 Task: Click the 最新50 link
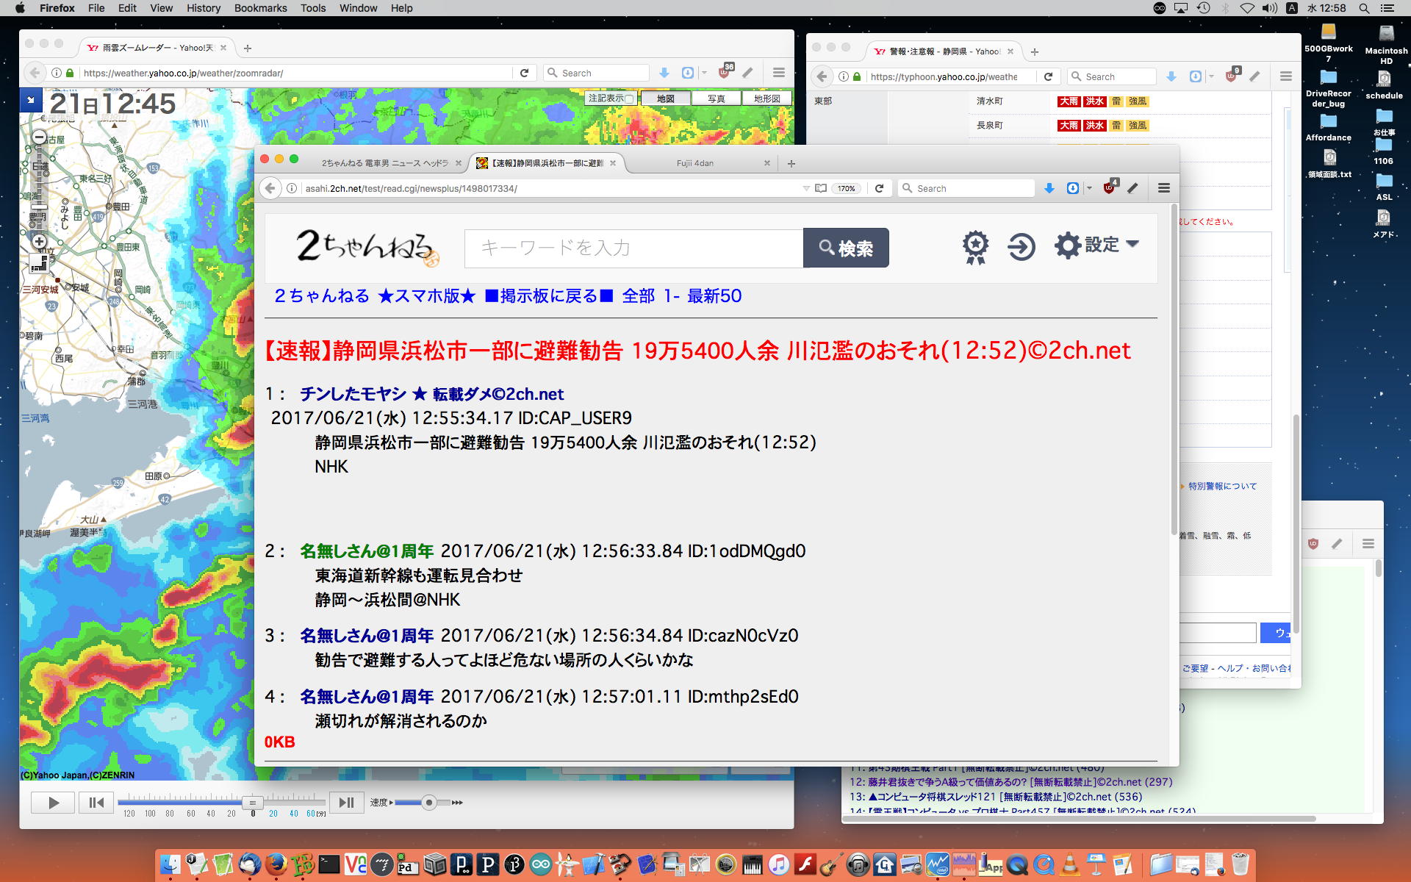(714, 295)
